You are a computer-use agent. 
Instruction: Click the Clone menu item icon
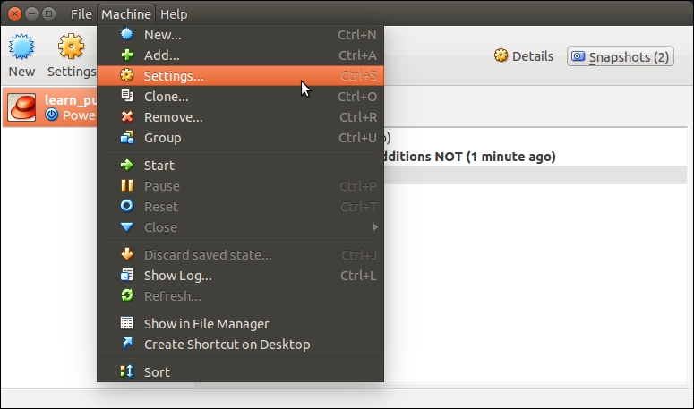coord(127,97)
